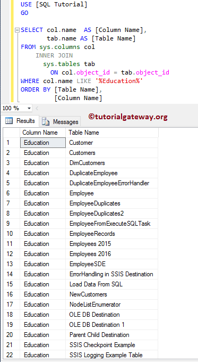Select the NewCustomers cell
This screenshot has width=198, height=362.
click(x=112, y=294)
